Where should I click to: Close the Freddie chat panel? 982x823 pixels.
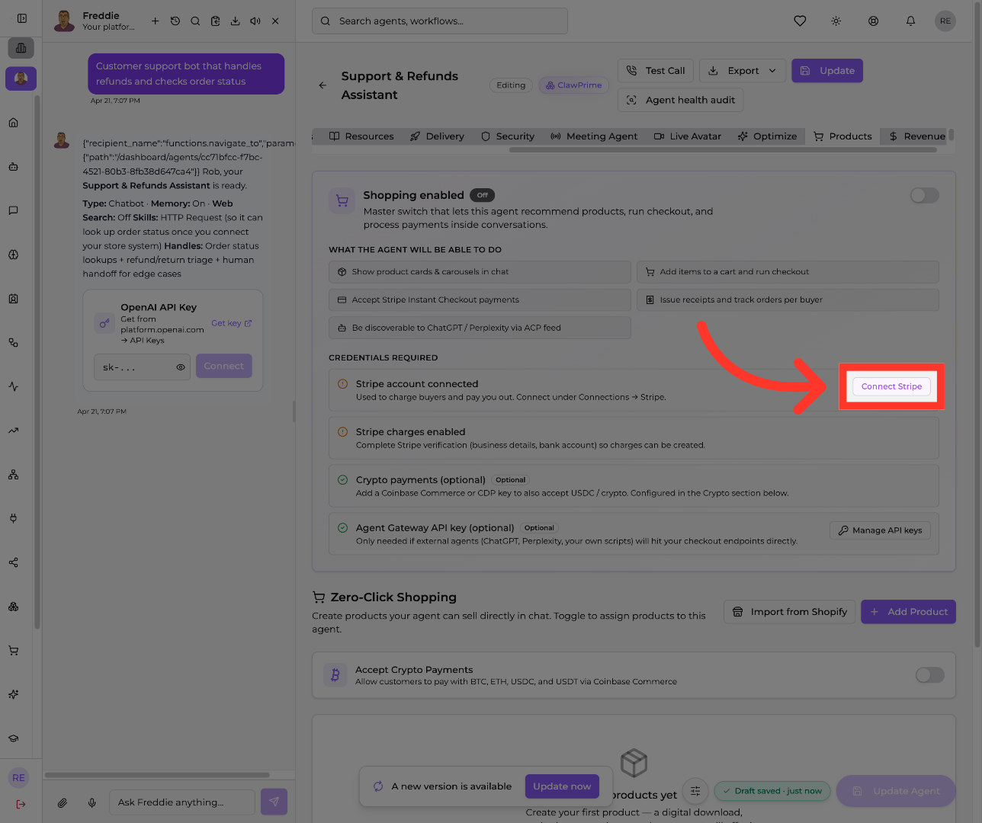(275, 21)
